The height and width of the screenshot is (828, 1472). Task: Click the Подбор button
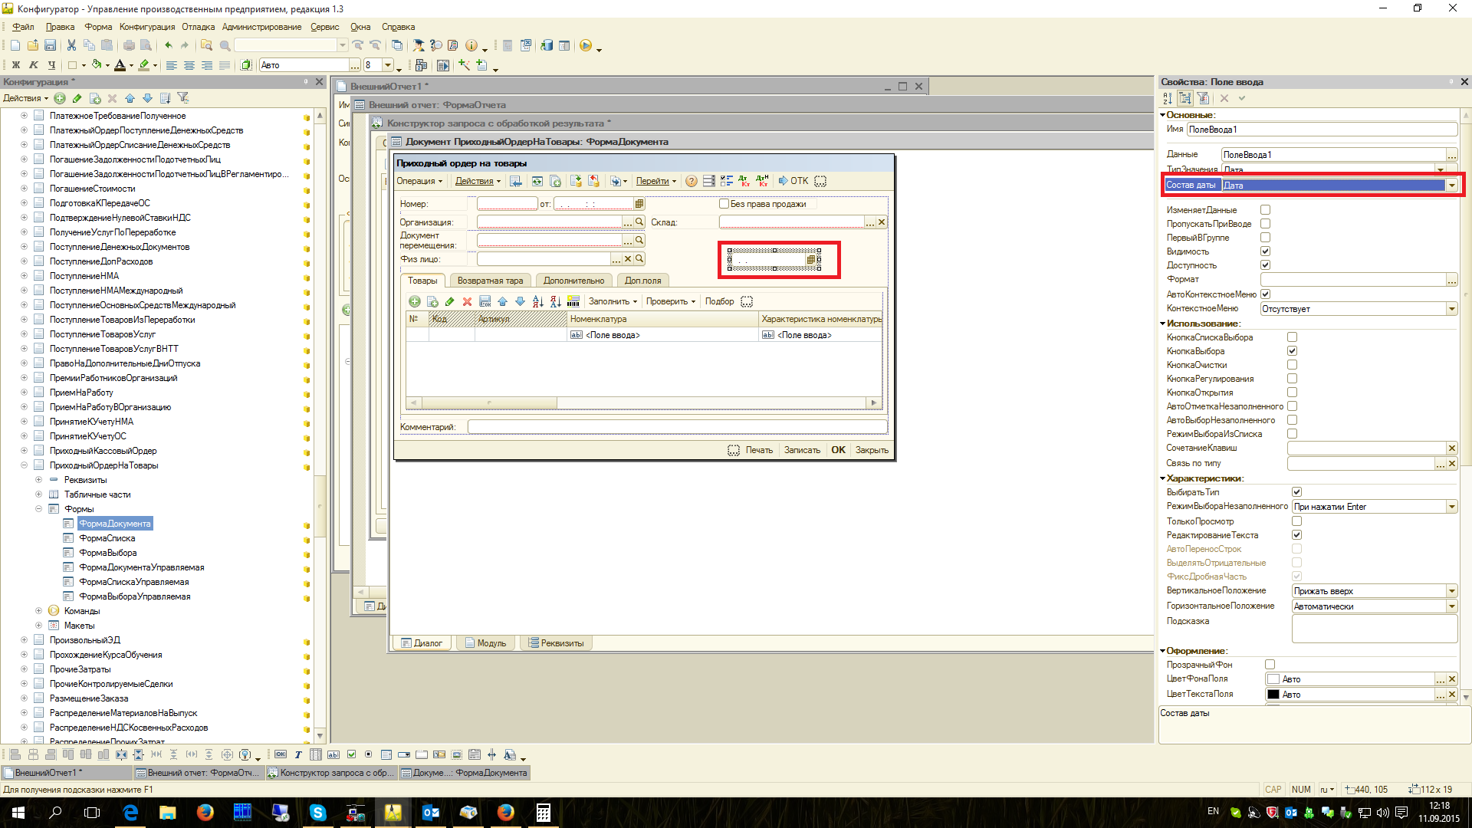point(719,302)
